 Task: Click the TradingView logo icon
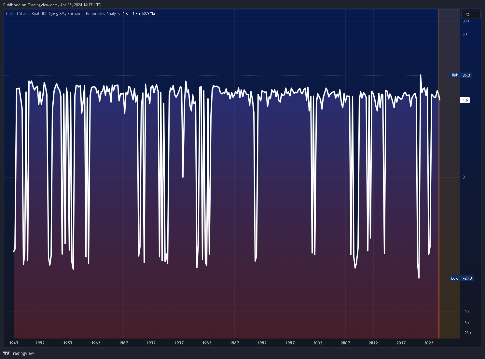(6, 353)
